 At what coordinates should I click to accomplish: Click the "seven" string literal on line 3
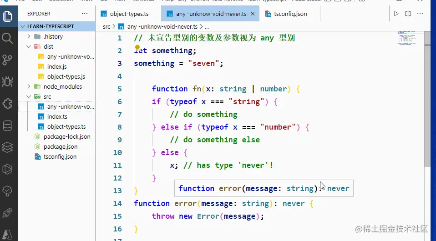[x=203, y=63]
